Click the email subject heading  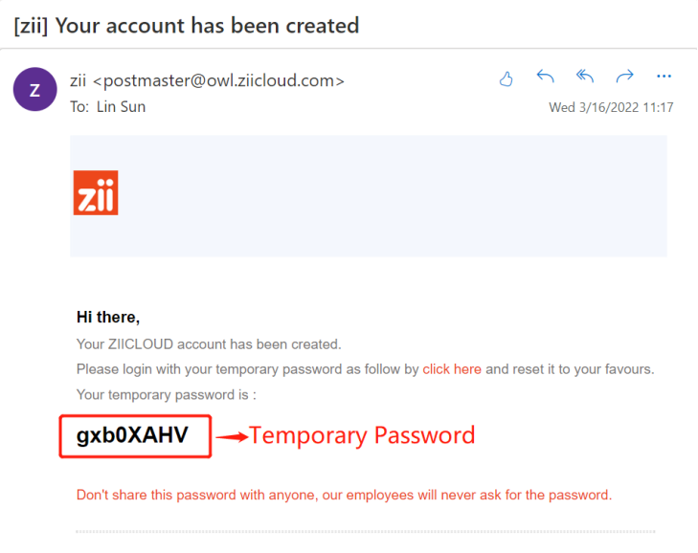(187, 25)
